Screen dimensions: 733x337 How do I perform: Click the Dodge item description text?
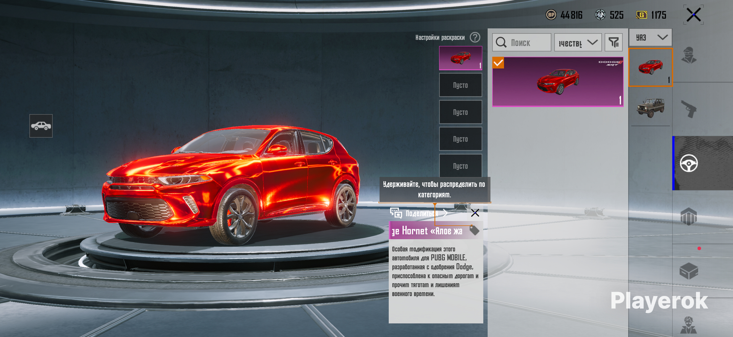435,271
